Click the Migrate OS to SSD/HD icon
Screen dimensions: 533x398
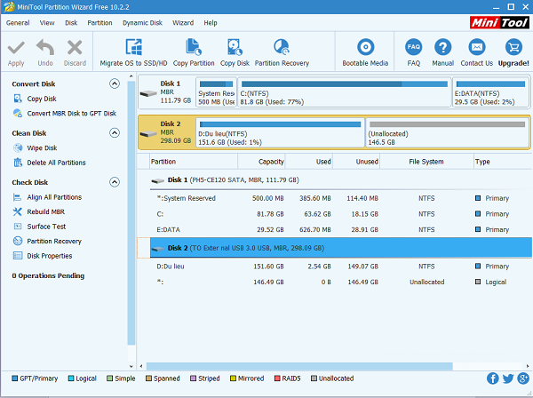pos(134,47)
